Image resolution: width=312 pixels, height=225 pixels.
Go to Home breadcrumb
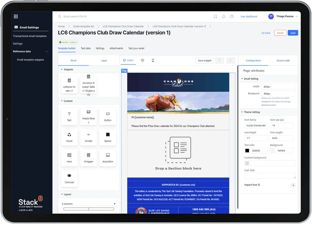pos(61,26)
